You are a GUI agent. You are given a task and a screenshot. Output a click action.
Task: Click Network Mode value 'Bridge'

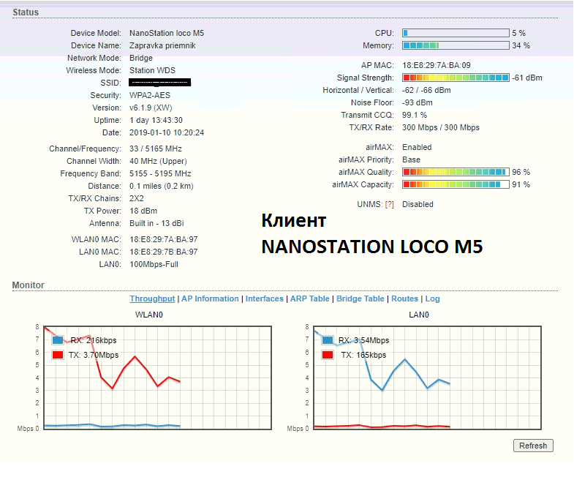(x=141, y=58)
